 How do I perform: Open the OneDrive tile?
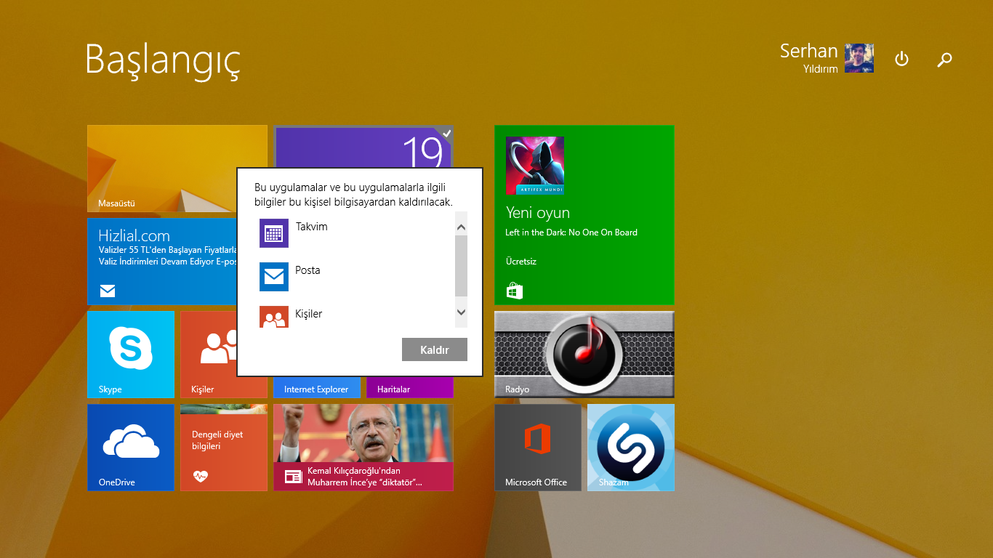[x=131, y=448]
